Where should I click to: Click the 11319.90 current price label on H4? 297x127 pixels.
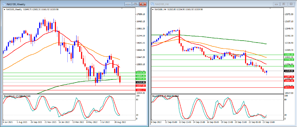289,71
